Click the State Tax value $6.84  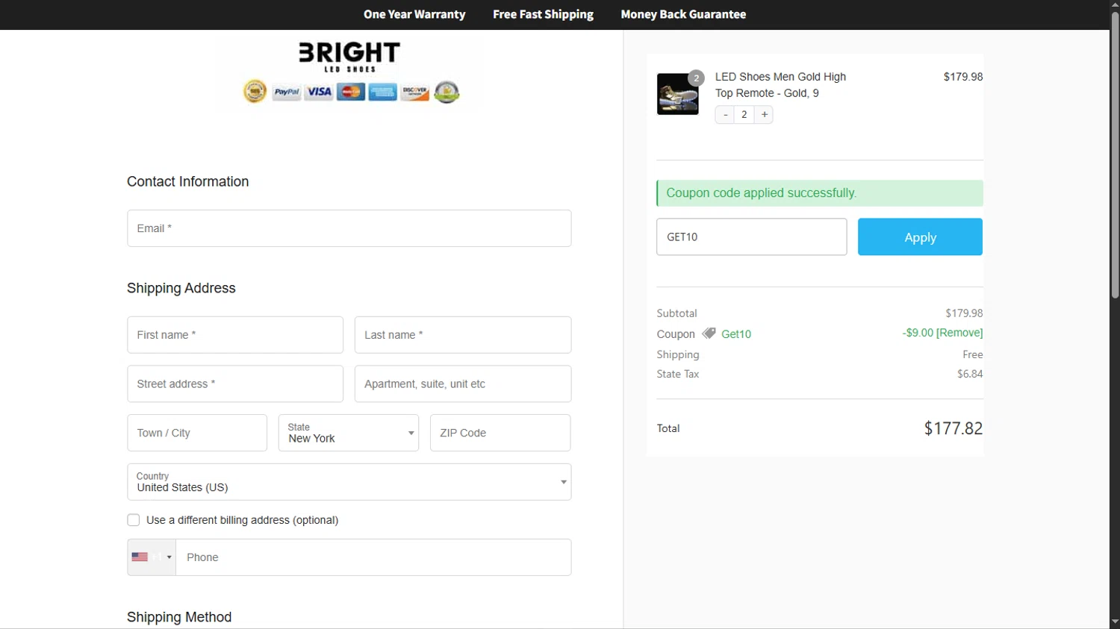point(970,374)
